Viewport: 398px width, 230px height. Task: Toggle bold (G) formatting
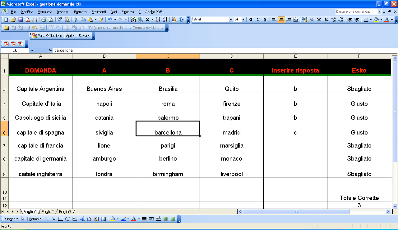point(251,20)
